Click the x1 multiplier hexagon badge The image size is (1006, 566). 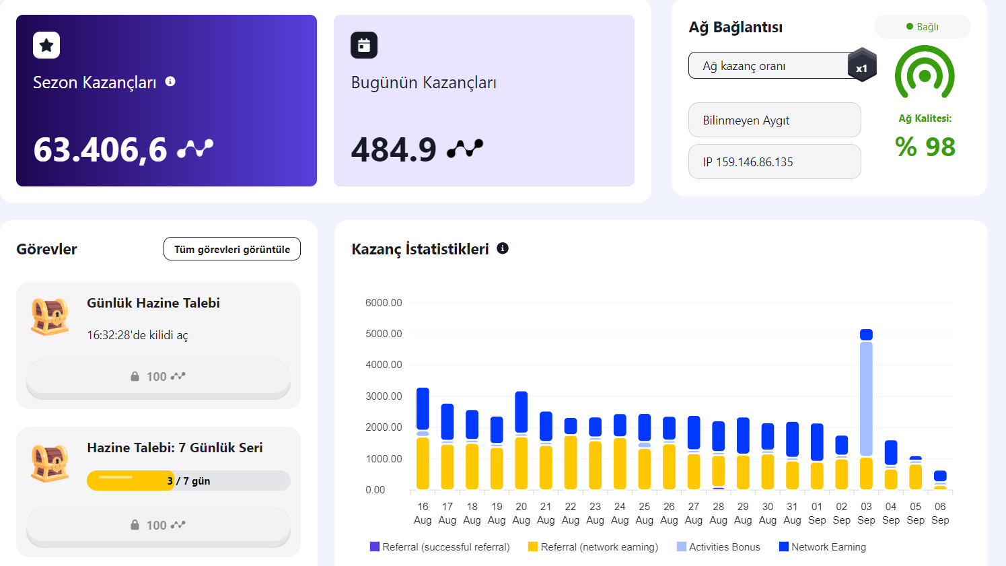862,65
